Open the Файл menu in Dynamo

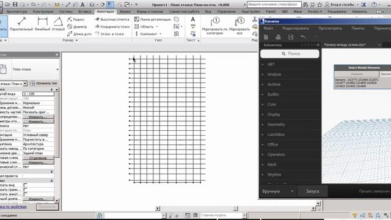point(268,28)
